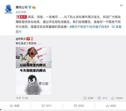Click the orange membership badge beside username
126x111 pixels.
pyautogui.click(x=34, y=7)
